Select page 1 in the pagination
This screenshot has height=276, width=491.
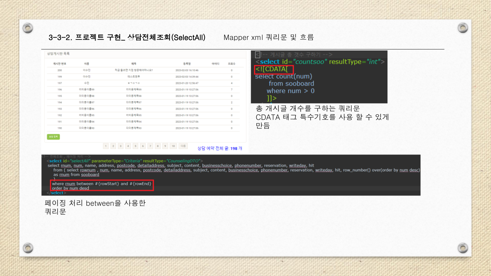[x=105, y=146]
